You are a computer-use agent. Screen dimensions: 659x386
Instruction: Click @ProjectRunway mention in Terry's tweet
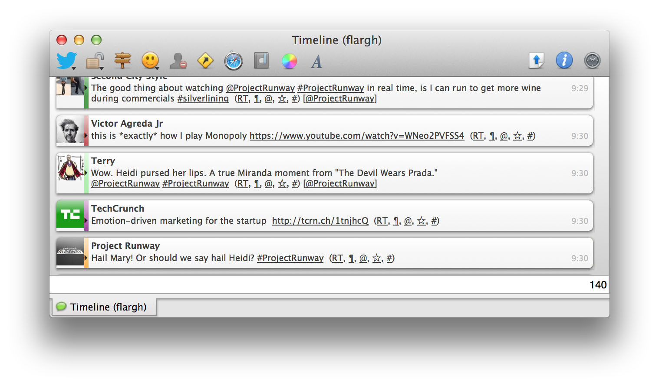click(125, 183)
